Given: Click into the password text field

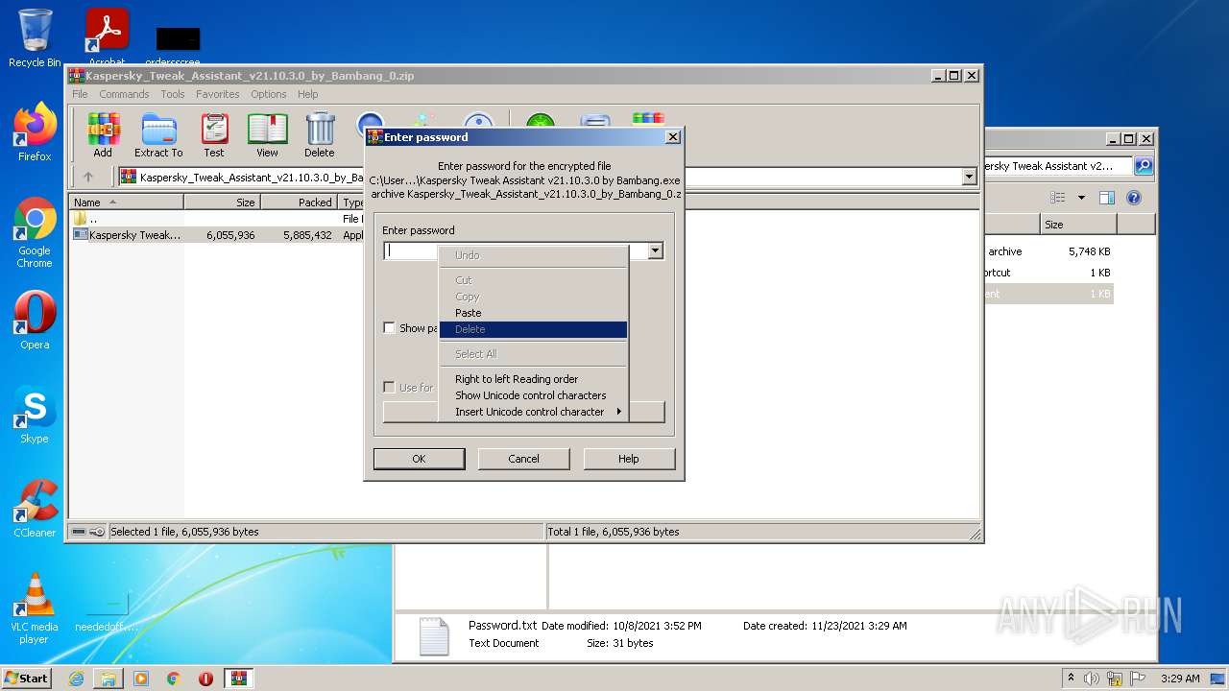Looking at the screenshot, I should (x=517, y=250).
